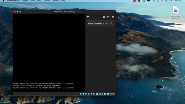Click the yellow minimize button of VM window

pyautogui.click(x=17, y=12)
